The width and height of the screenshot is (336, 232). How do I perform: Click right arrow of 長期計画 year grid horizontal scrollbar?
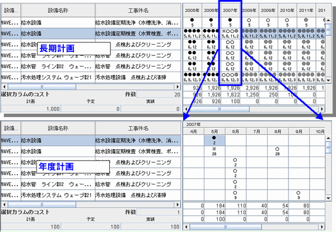pos(322,109)
